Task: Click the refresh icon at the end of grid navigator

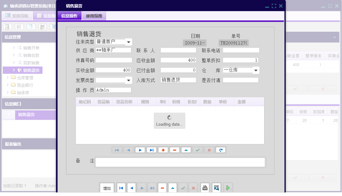Action: [221, 150]
